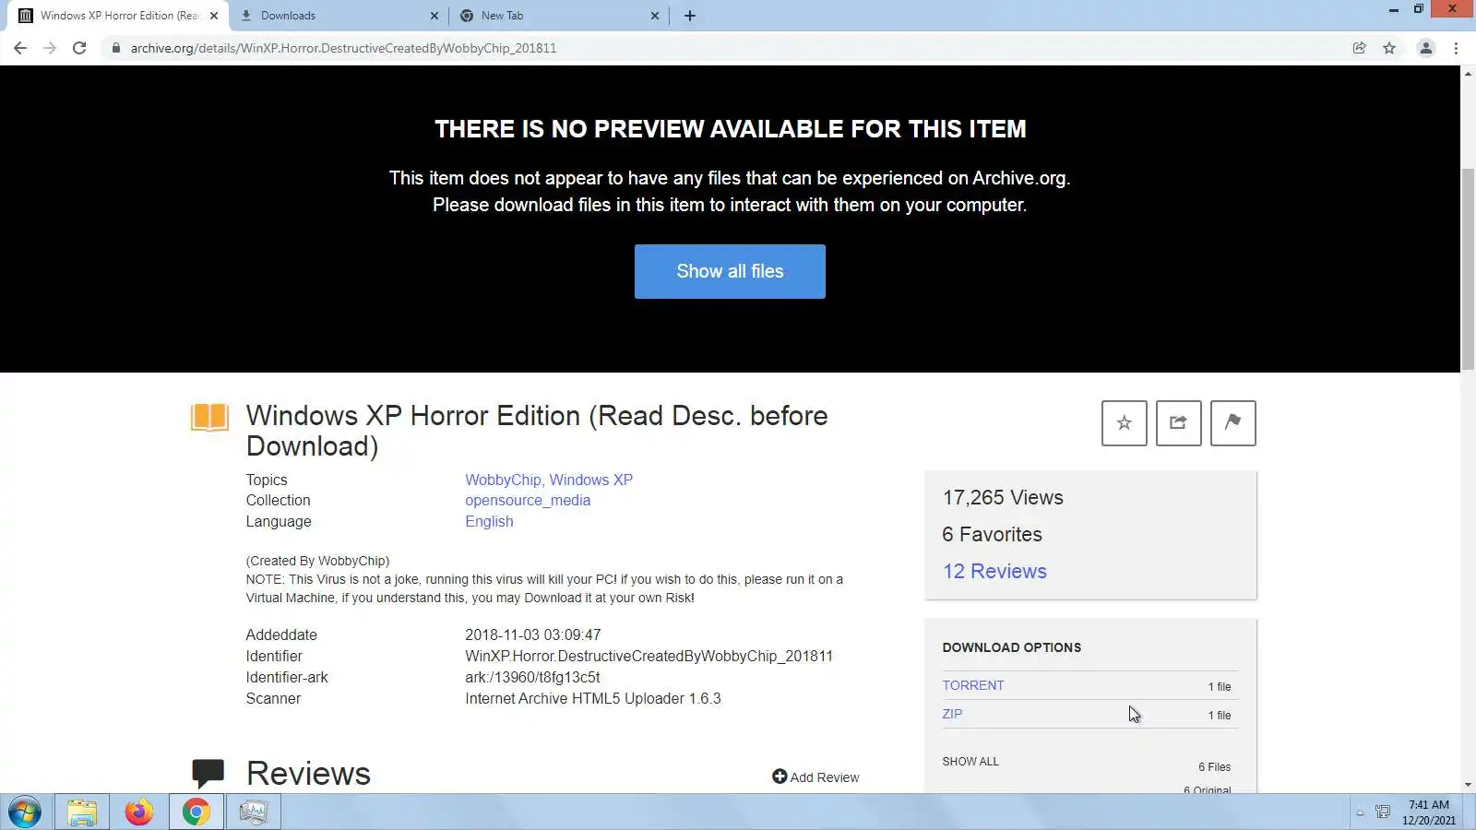The height and width of the screenshot is (830, 1476).
Task: Click the Show all files button
Action: click(730, 271)
